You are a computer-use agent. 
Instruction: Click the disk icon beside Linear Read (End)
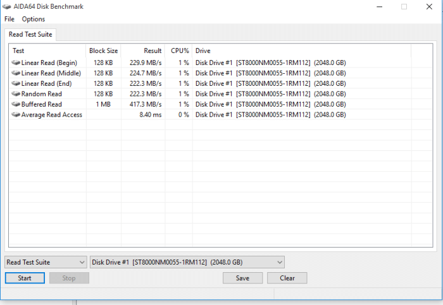point(16,83)
